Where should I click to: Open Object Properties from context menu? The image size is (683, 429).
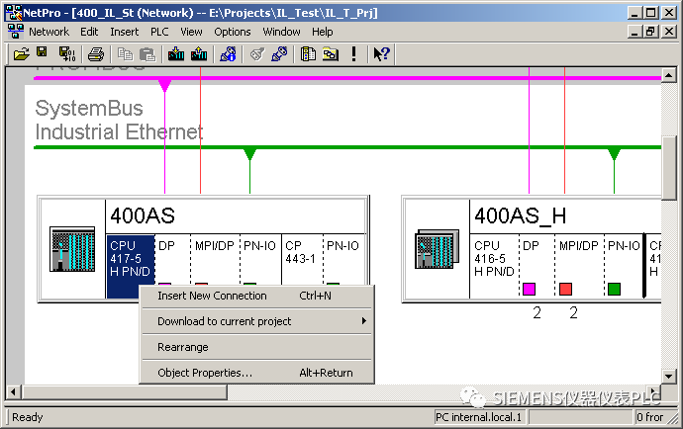coord(256,373)
